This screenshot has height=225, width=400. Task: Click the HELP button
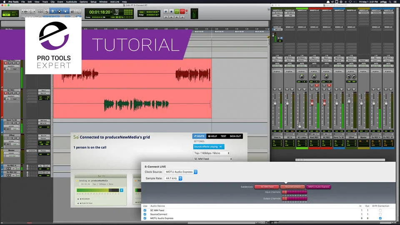pos(212,136)
